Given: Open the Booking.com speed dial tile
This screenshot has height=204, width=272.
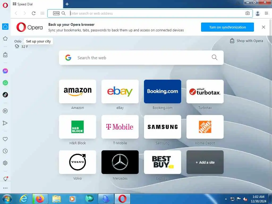Looking at the screenshot, I should tap(163, 91).
